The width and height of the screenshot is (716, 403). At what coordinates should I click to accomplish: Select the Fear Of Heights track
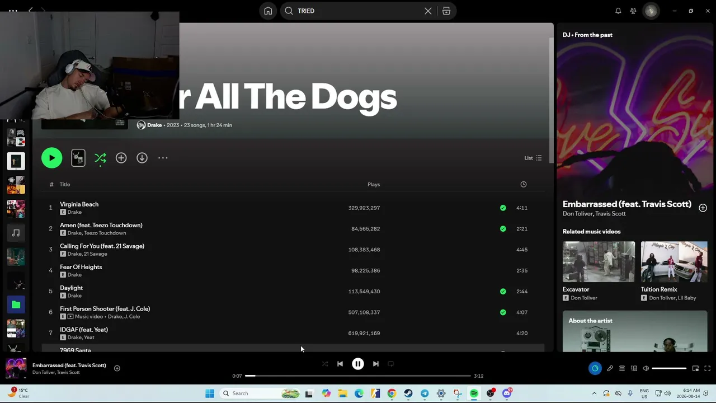point(293,270)
